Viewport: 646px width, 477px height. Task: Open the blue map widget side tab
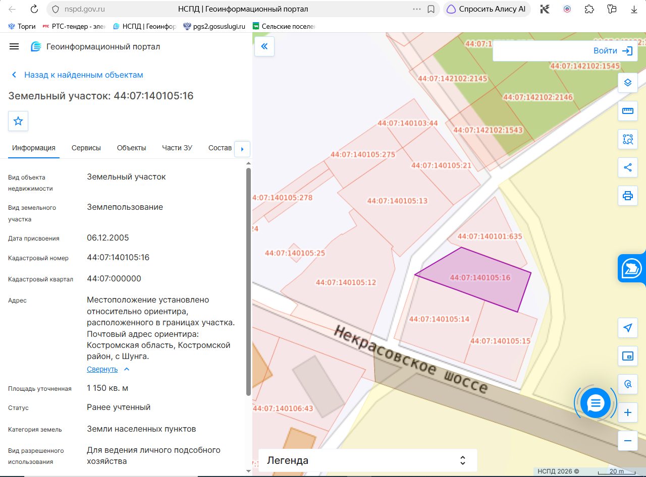tap(632, 268)
